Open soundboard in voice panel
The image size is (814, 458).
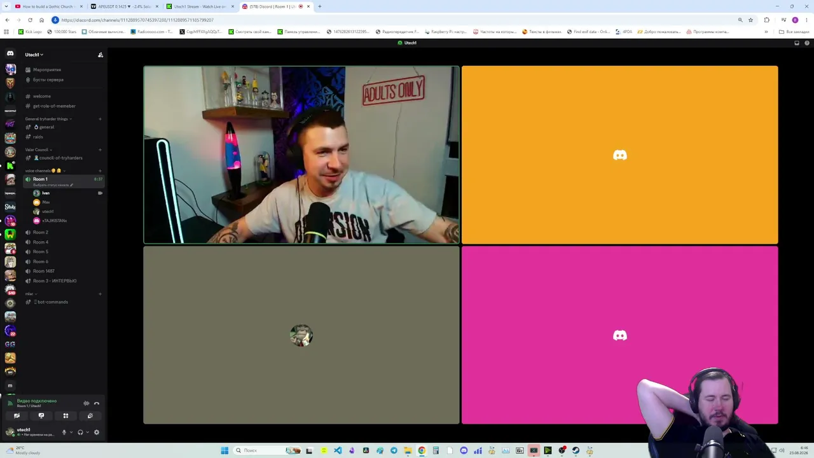click(x=90, y=416)
